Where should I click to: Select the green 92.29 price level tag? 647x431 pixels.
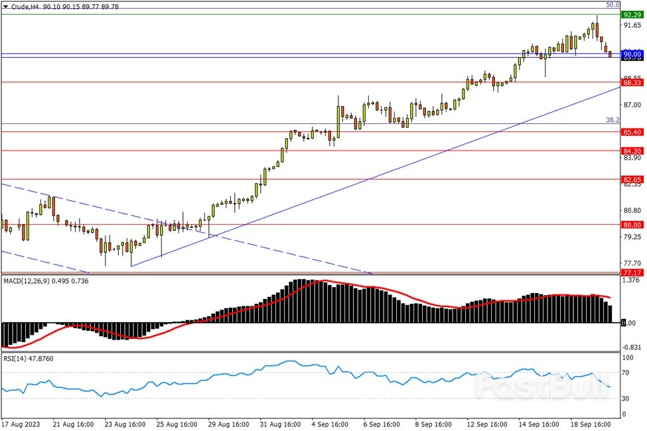[630, 15]
